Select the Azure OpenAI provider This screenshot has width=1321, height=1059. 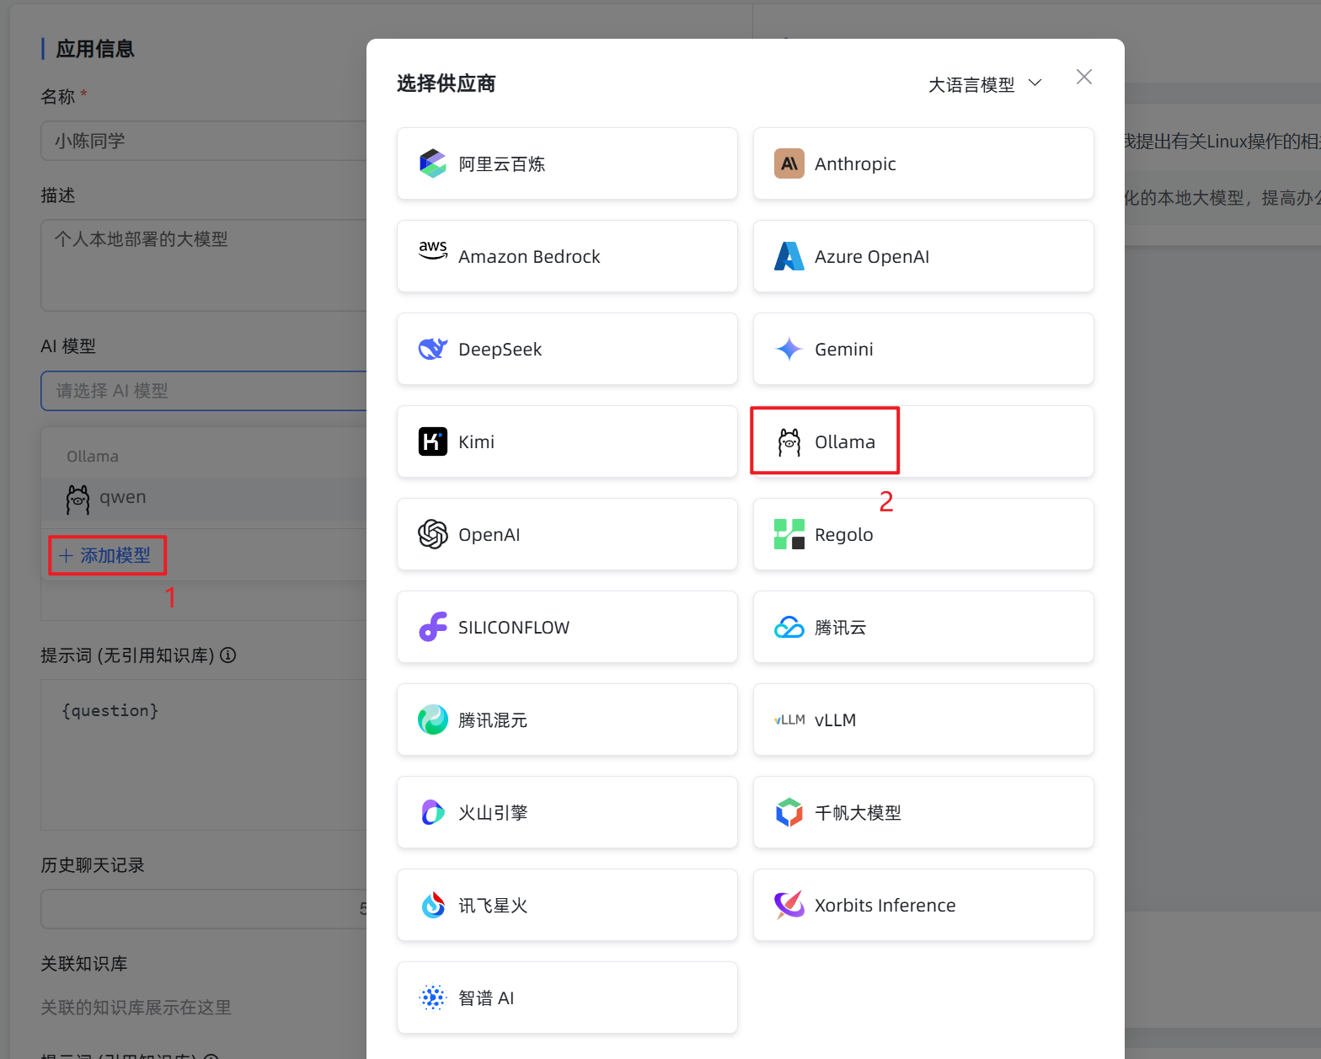[923, 256]
